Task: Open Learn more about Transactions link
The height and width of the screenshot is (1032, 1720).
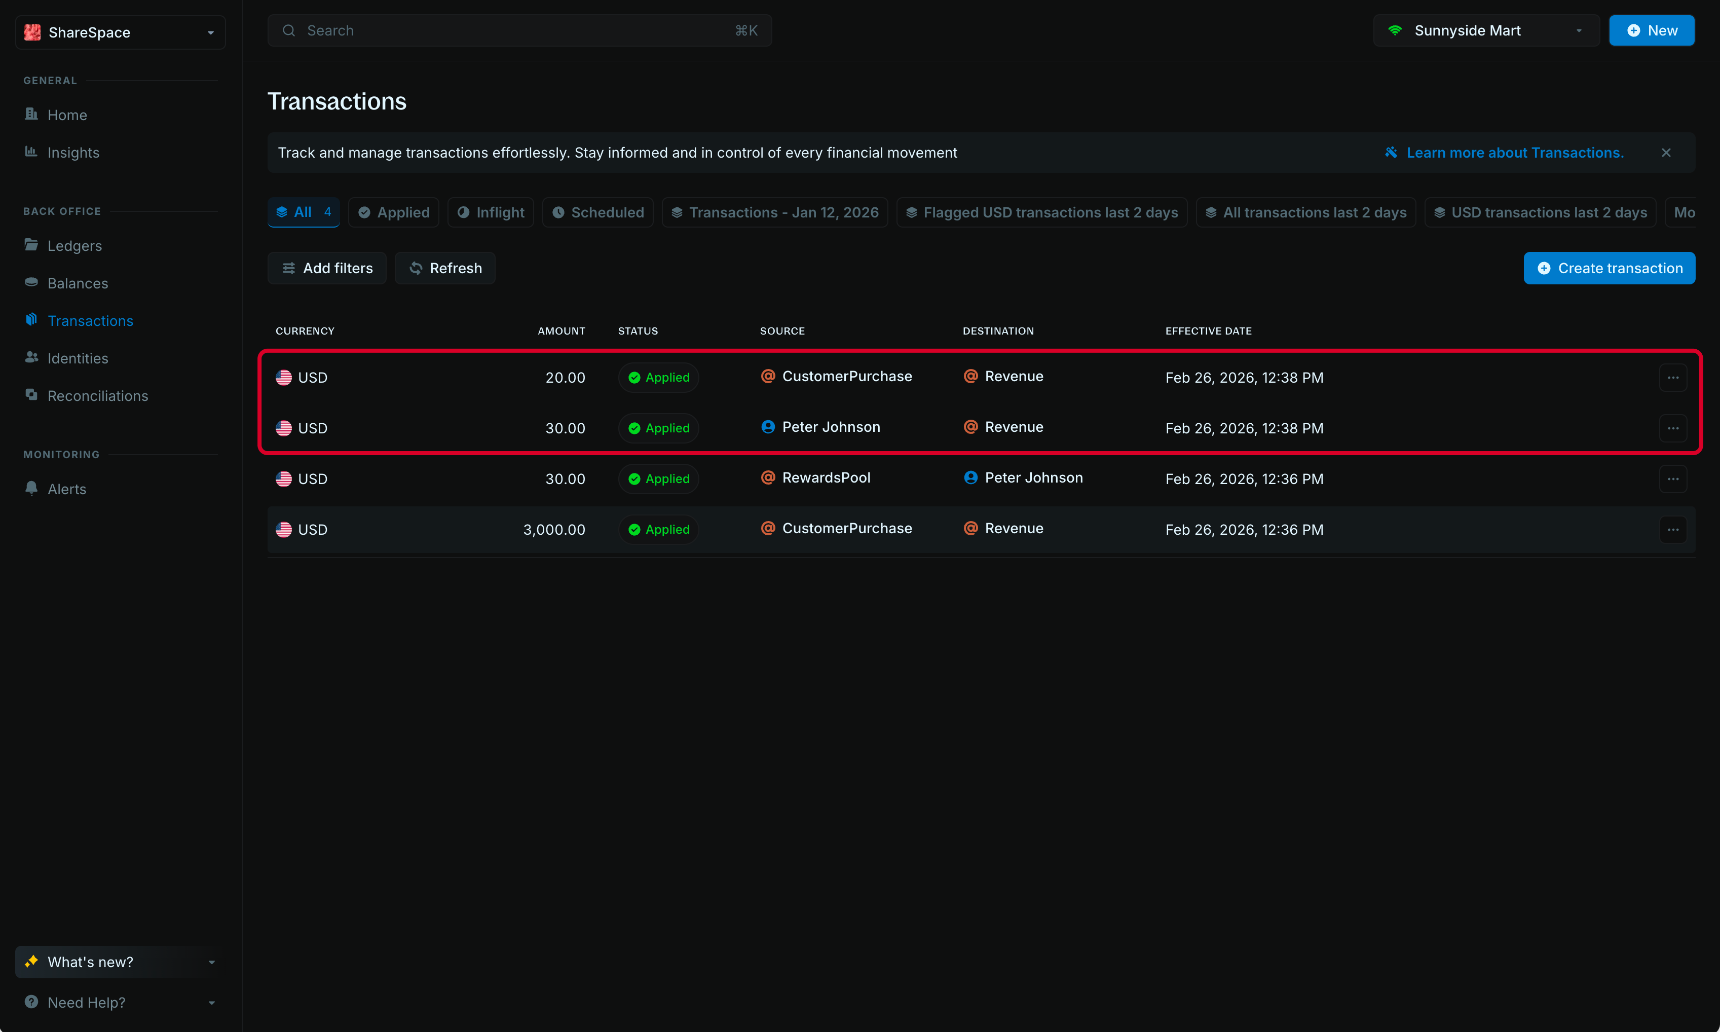Action: coord(1514,152)
